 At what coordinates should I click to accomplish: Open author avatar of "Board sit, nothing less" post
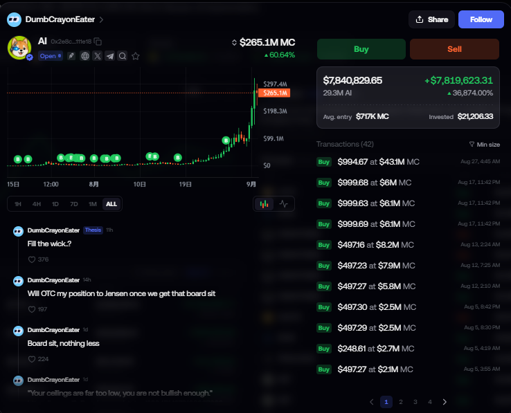pos(18,331)
